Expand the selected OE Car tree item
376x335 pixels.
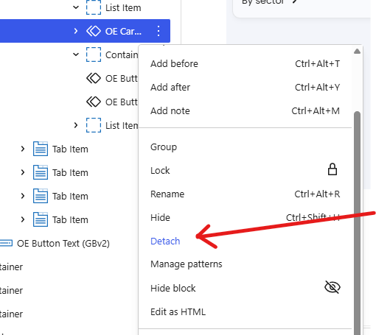[x=76, y=31]
